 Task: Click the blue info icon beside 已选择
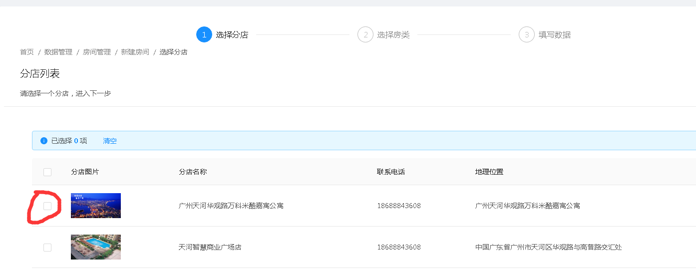44,141
